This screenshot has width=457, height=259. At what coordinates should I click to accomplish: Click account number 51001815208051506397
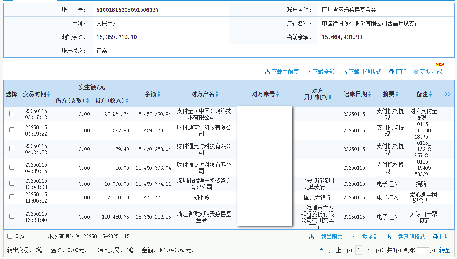128,10
